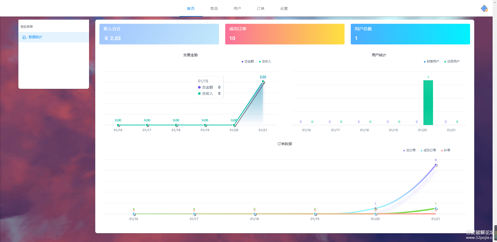Toggle the 总金额 legend in 交易走势 chart
497x242 pixels.
(247, 61)
